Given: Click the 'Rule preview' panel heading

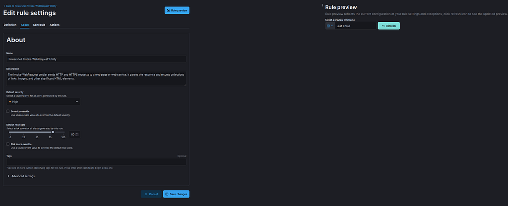Looking at the screenshot, I should (341, 7).
